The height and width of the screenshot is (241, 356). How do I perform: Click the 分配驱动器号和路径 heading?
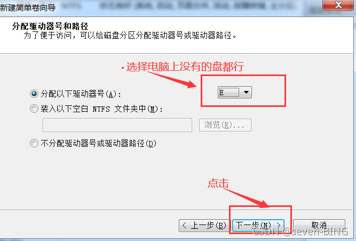[50, 26]
